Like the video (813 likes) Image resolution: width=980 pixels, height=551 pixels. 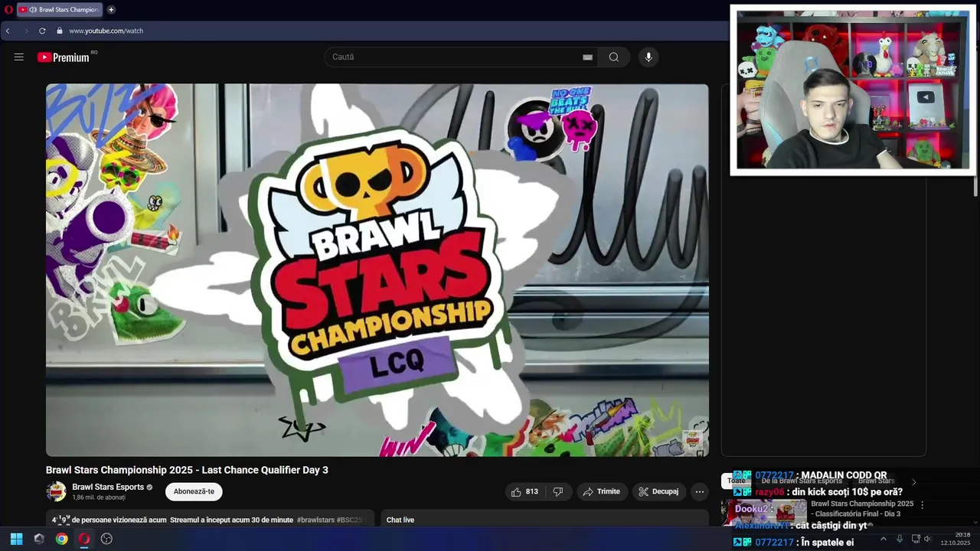(524, 491)
